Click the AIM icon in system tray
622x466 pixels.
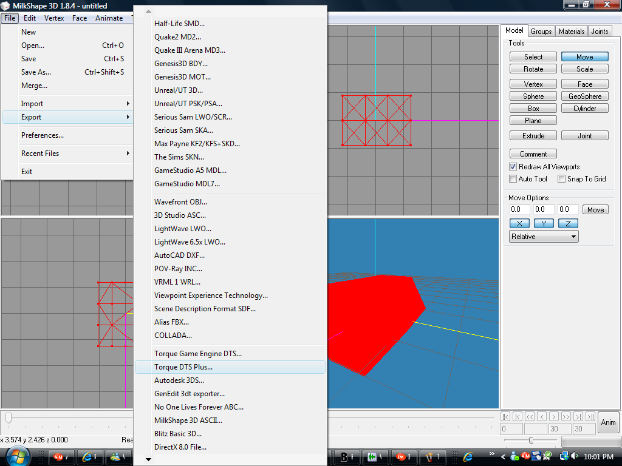coord(525,456)
